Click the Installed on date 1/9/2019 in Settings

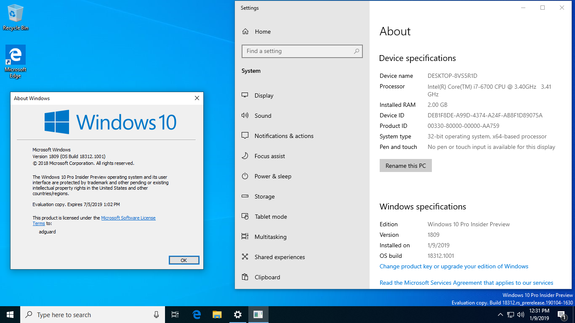(x=439, y=245)
